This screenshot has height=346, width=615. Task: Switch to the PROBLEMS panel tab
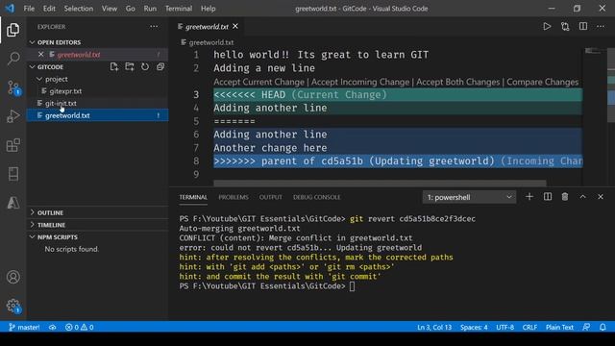pyautogui.click(x=234, y=197)
